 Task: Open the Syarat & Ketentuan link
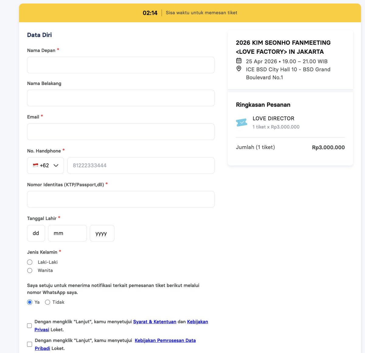[x=155, y=322]
